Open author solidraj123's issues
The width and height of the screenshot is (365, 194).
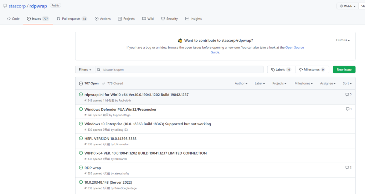coord(121,130)
